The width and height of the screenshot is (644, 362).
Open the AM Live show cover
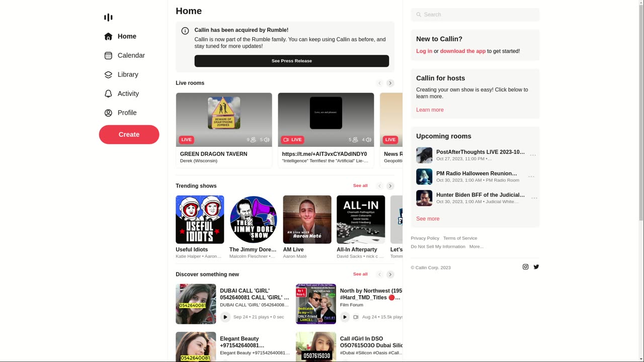(x=307, y=220)
